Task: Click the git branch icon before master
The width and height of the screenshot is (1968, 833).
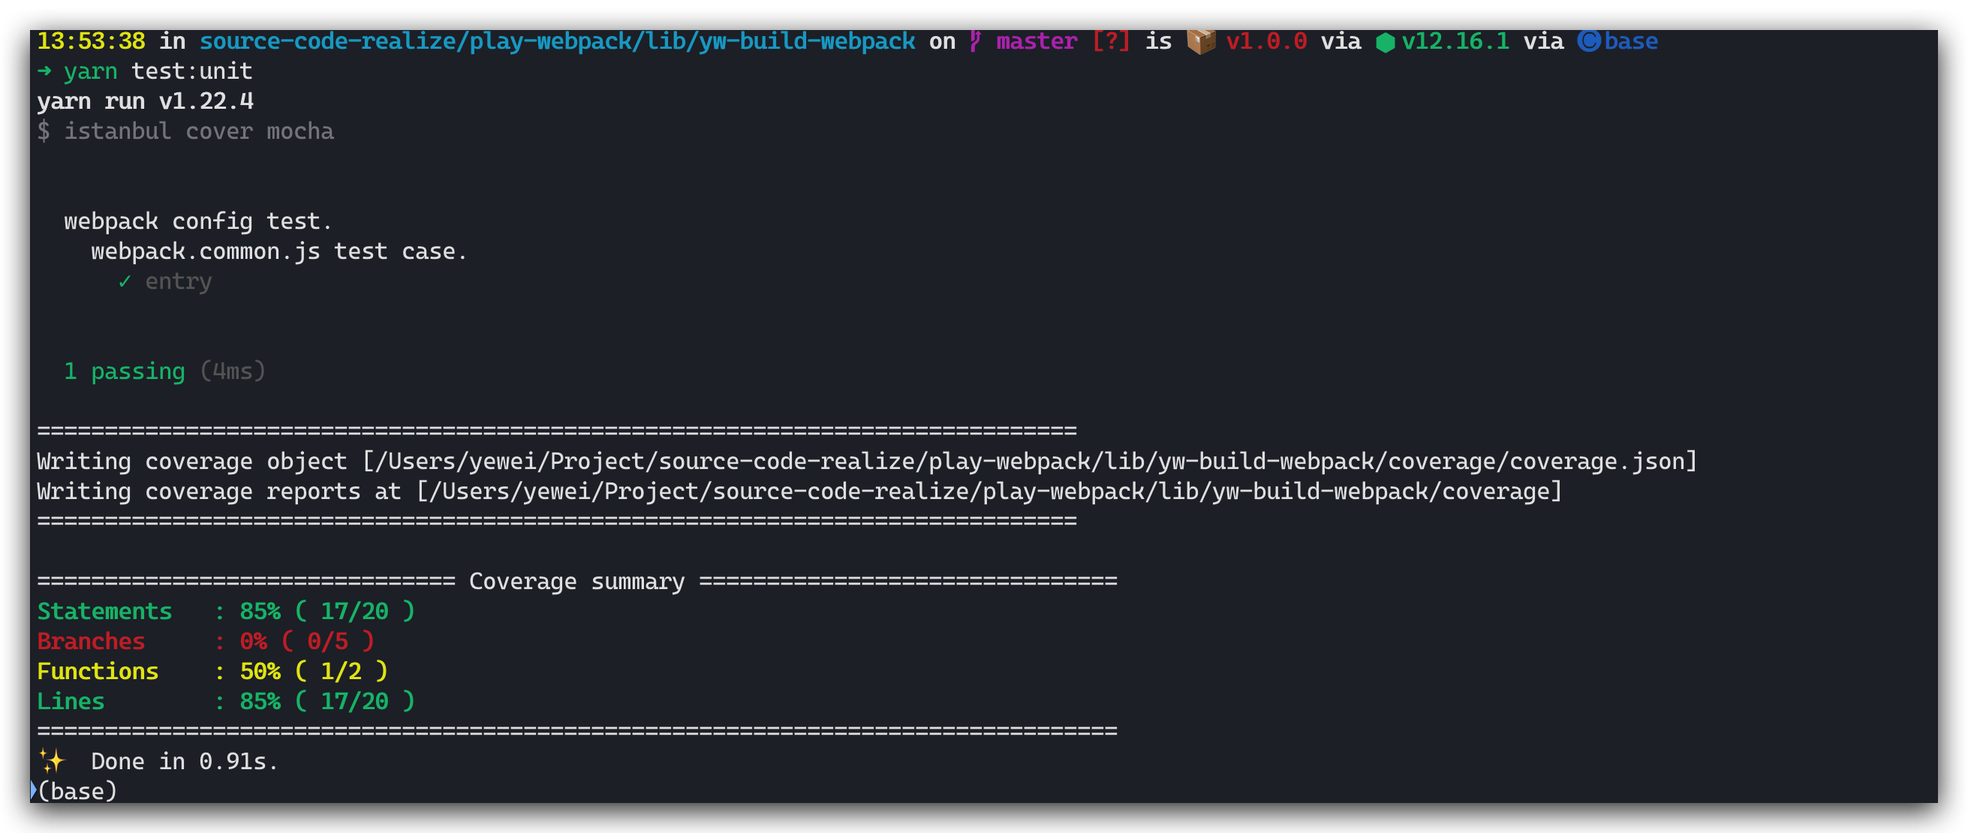Action: (975, 41)
